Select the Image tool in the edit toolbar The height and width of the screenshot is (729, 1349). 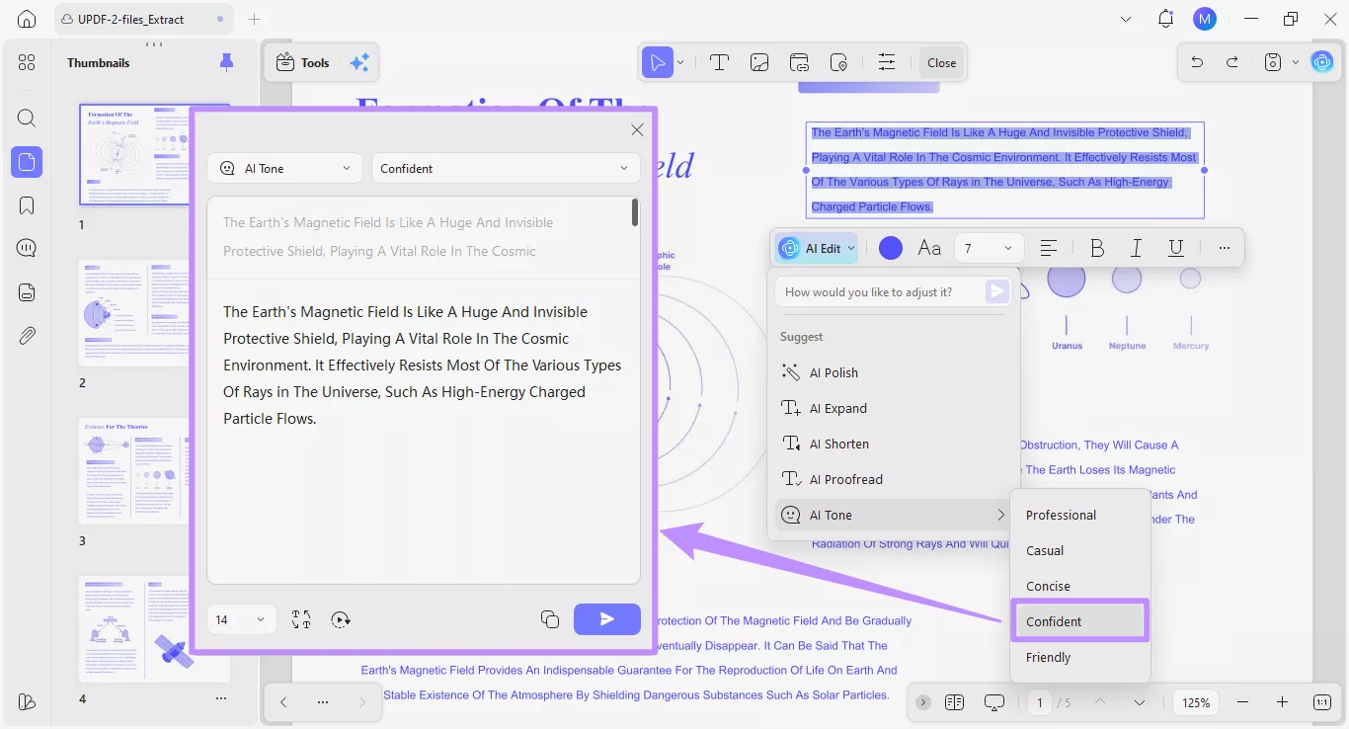[759, 62]
